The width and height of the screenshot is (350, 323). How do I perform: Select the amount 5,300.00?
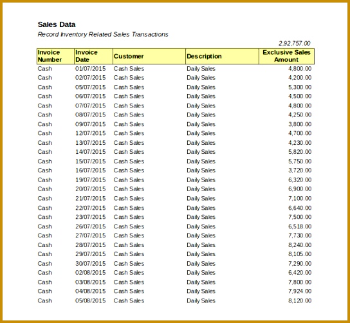[x=300, y=87]
